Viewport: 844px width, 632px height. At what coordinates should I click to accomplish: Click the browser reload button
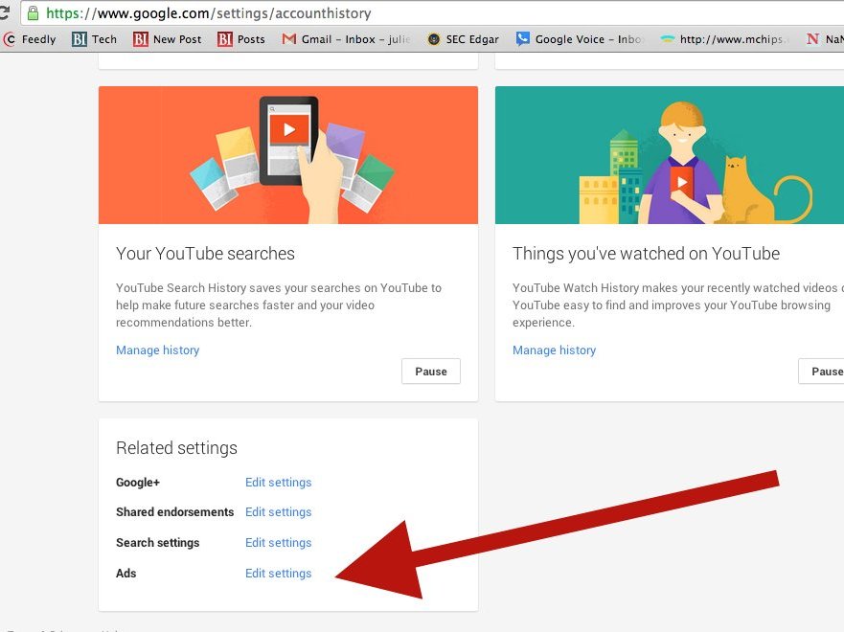5,13
